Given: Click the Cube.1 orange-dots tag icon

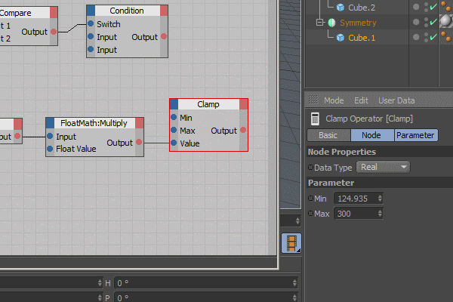Looking at the screenshot, I should tap(446, 37).
